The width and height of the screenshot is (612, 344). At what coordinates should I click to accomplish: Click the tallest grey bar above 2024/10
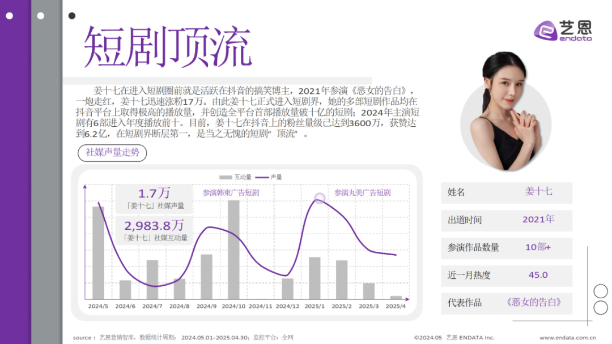click(x=233, y=250)
